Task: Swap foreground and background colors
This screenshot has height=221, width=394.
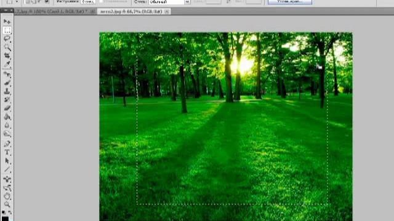Action: pyautogui.click(x=10, y=212)
